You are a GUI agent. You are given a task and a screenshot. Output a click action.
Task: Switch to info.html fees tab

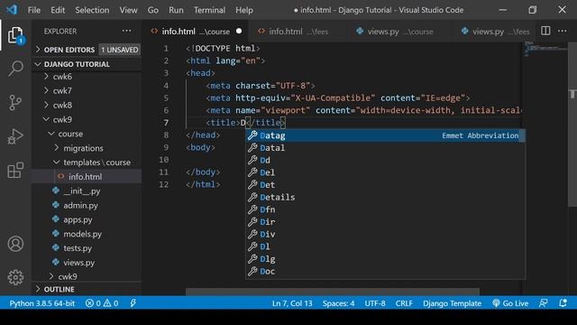click(298, 32)
